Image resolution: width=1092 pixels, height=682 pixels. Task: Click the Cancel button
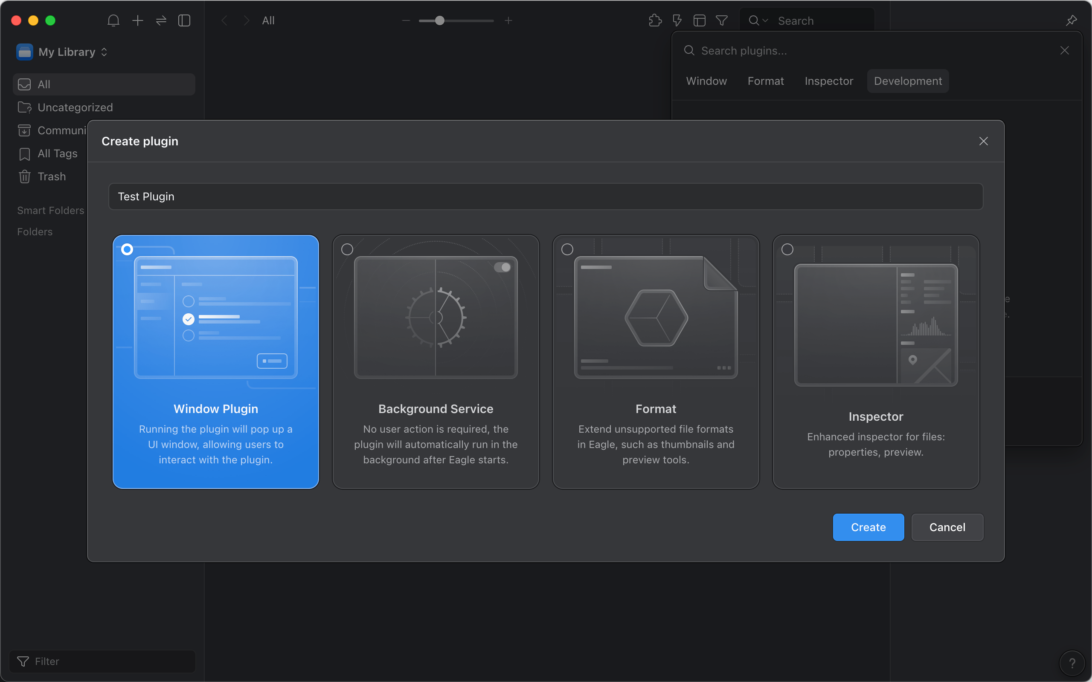tap(947, 527)
